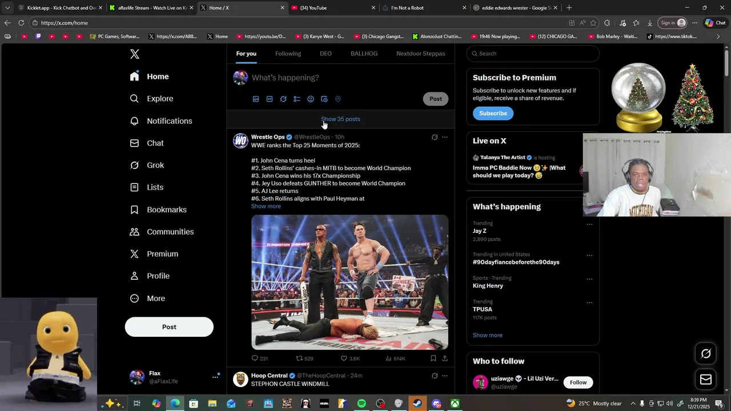This screenshot has width=731, height=411.
Task: Switch to the YouTube browser tab
Action: [x=333, y=8]
